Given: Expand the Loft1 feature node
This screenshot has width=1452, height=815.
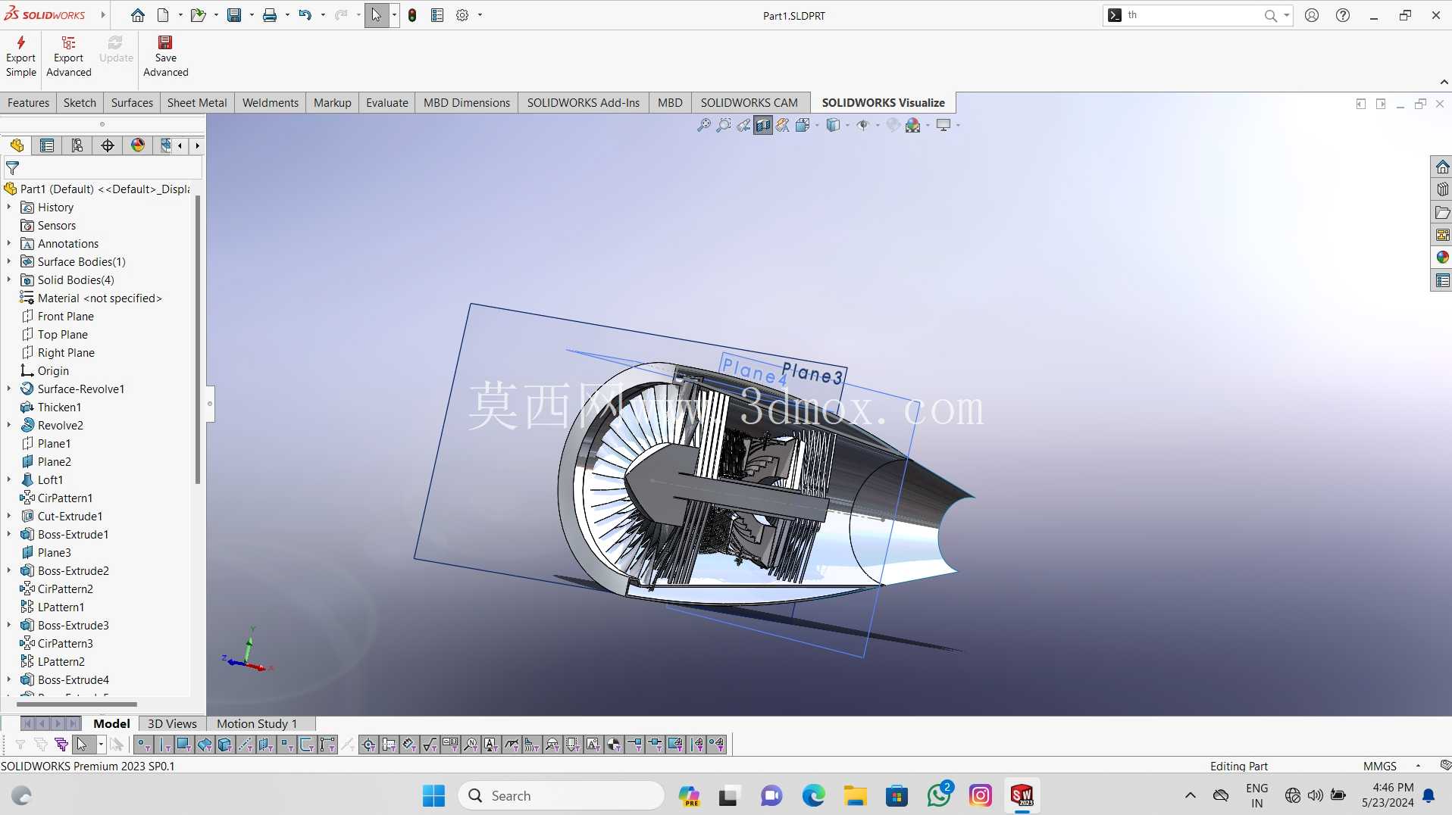Looking at the screenshot, I should [x=9, y=479].
